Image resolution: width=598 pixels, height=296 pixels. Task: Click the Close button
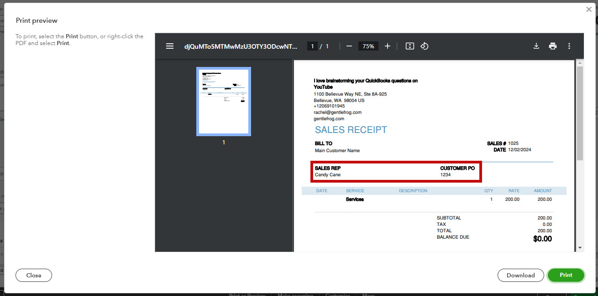click(x=34, y=275)
